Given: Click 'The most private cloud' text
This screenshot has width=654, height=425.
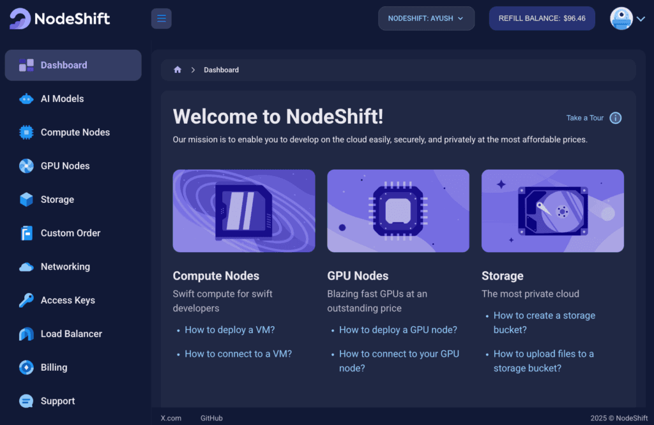Looking at the screenshot, I should coord(531,294).
